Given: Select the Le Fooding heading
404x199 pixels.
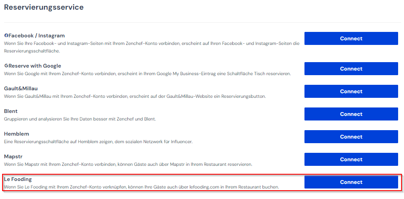Looking at the screenshot, I should [x=18, y=179].
